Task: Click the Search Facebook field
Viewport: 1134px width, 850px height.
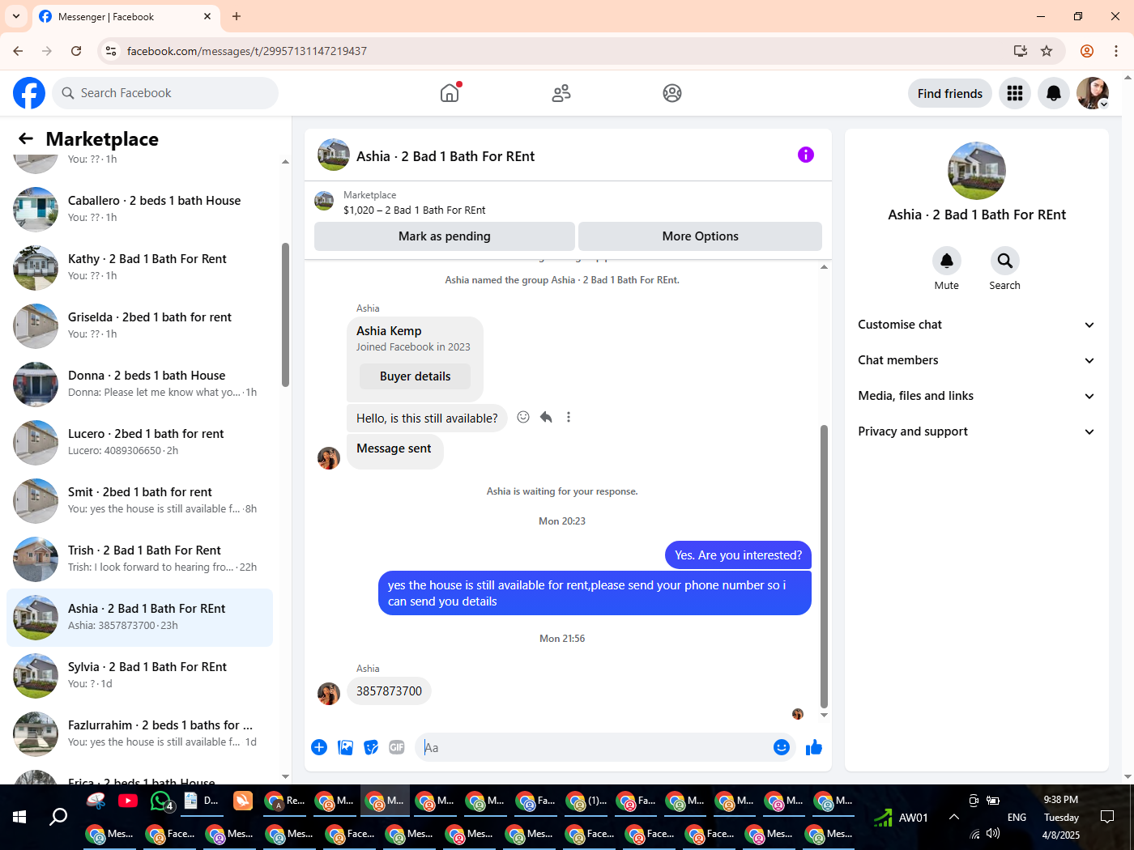Action: coord(165,93)
